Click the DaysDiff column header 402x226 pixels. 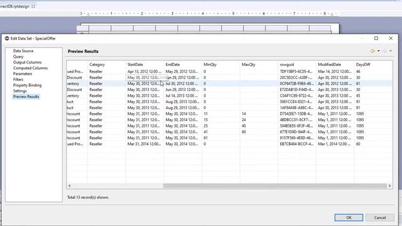pyautogui.click(x=373, y=65)
